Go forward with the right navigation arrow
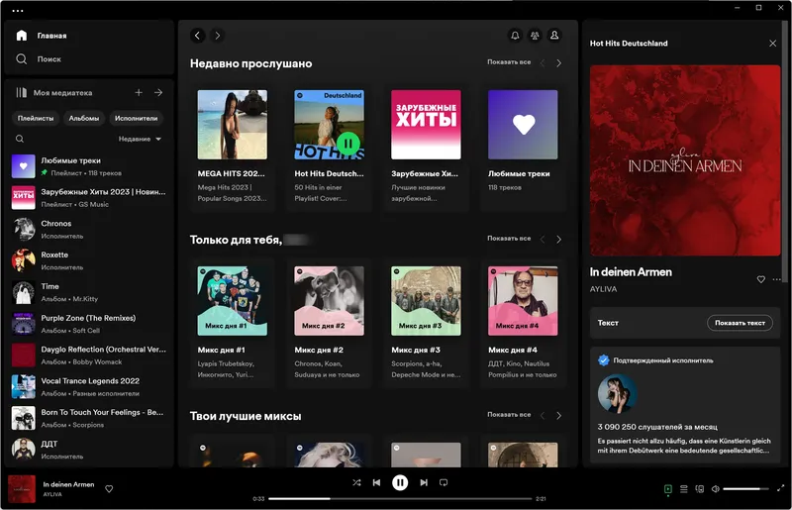The width and height of the screenshot is (792, 510). pos(217,36)
